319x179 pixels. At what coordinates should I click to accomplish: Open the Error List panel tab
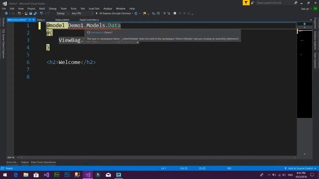(12, 162)
